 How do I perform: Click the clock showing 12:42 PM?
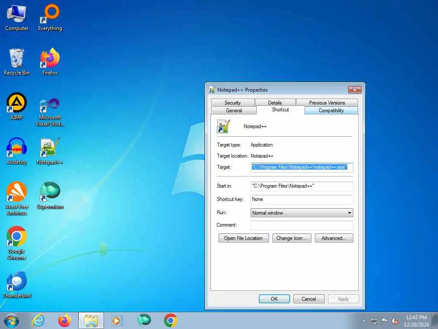pyautogui.click(x=416, y=321)
